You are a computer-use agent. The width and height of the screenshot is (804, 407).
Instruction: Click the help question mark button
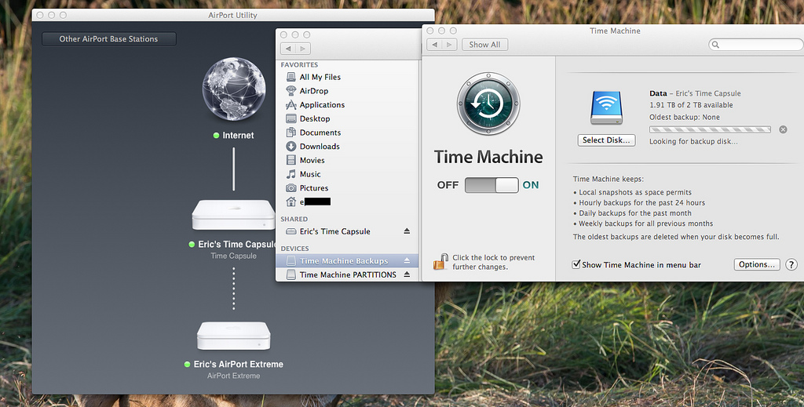[x=791, y=264]
